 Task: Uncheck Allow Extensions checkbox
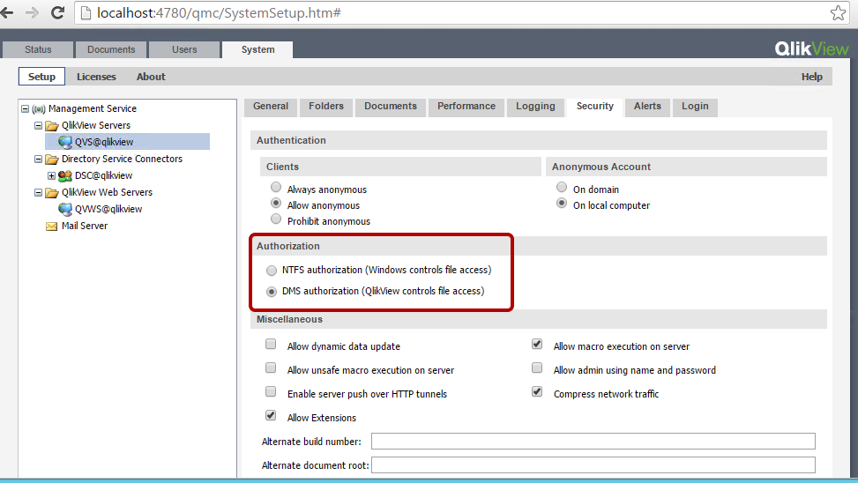point(271,415)
